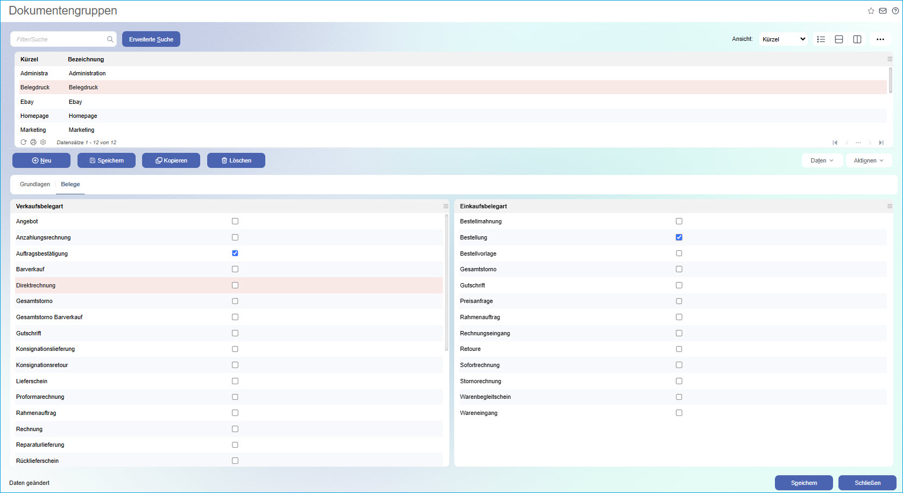Image resolution: width=903 pixels, height=493 pixels.
Task: Create a new entry with Neu
Action: (x=41, y=160)
